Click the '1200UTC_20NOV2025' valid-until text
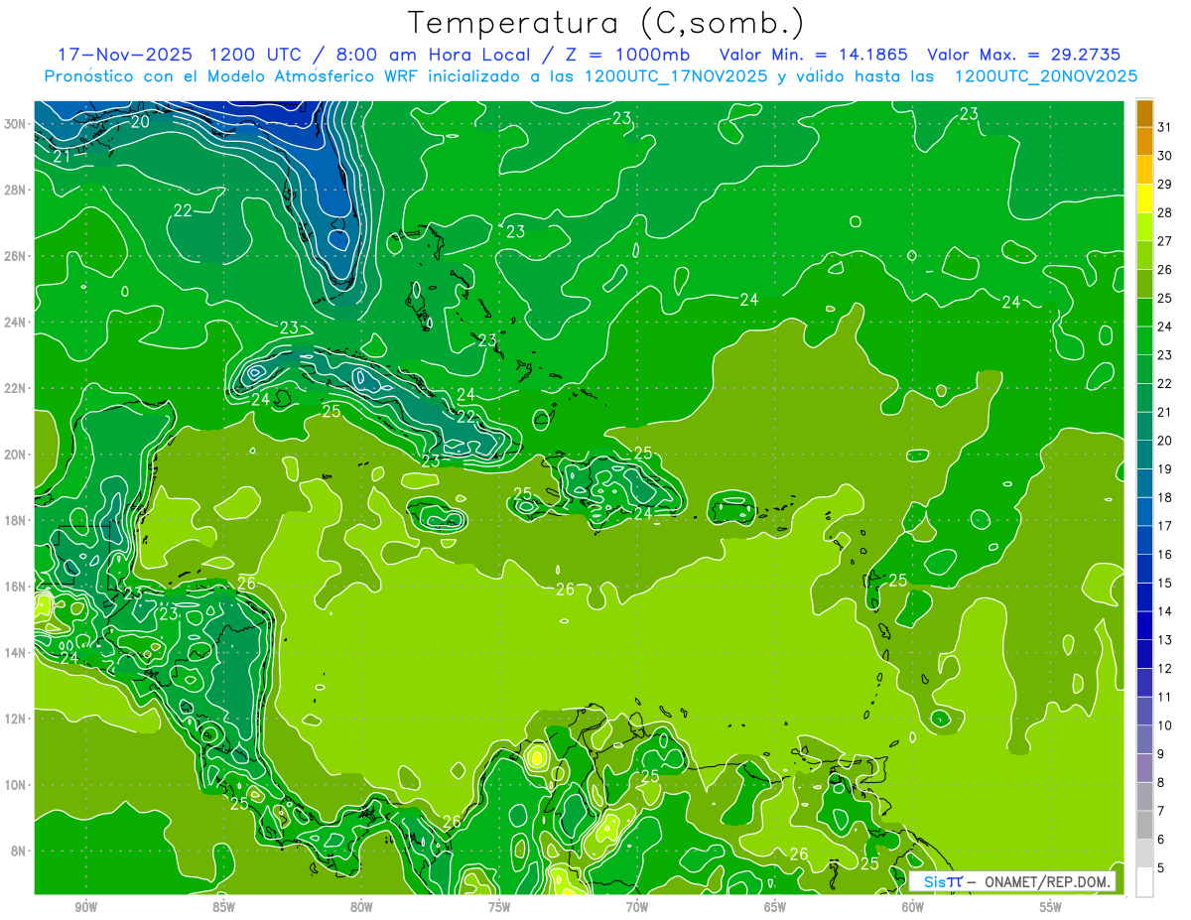 (1045, 76)
